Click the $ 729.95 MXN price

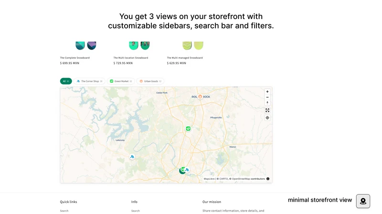coord(123,63)
